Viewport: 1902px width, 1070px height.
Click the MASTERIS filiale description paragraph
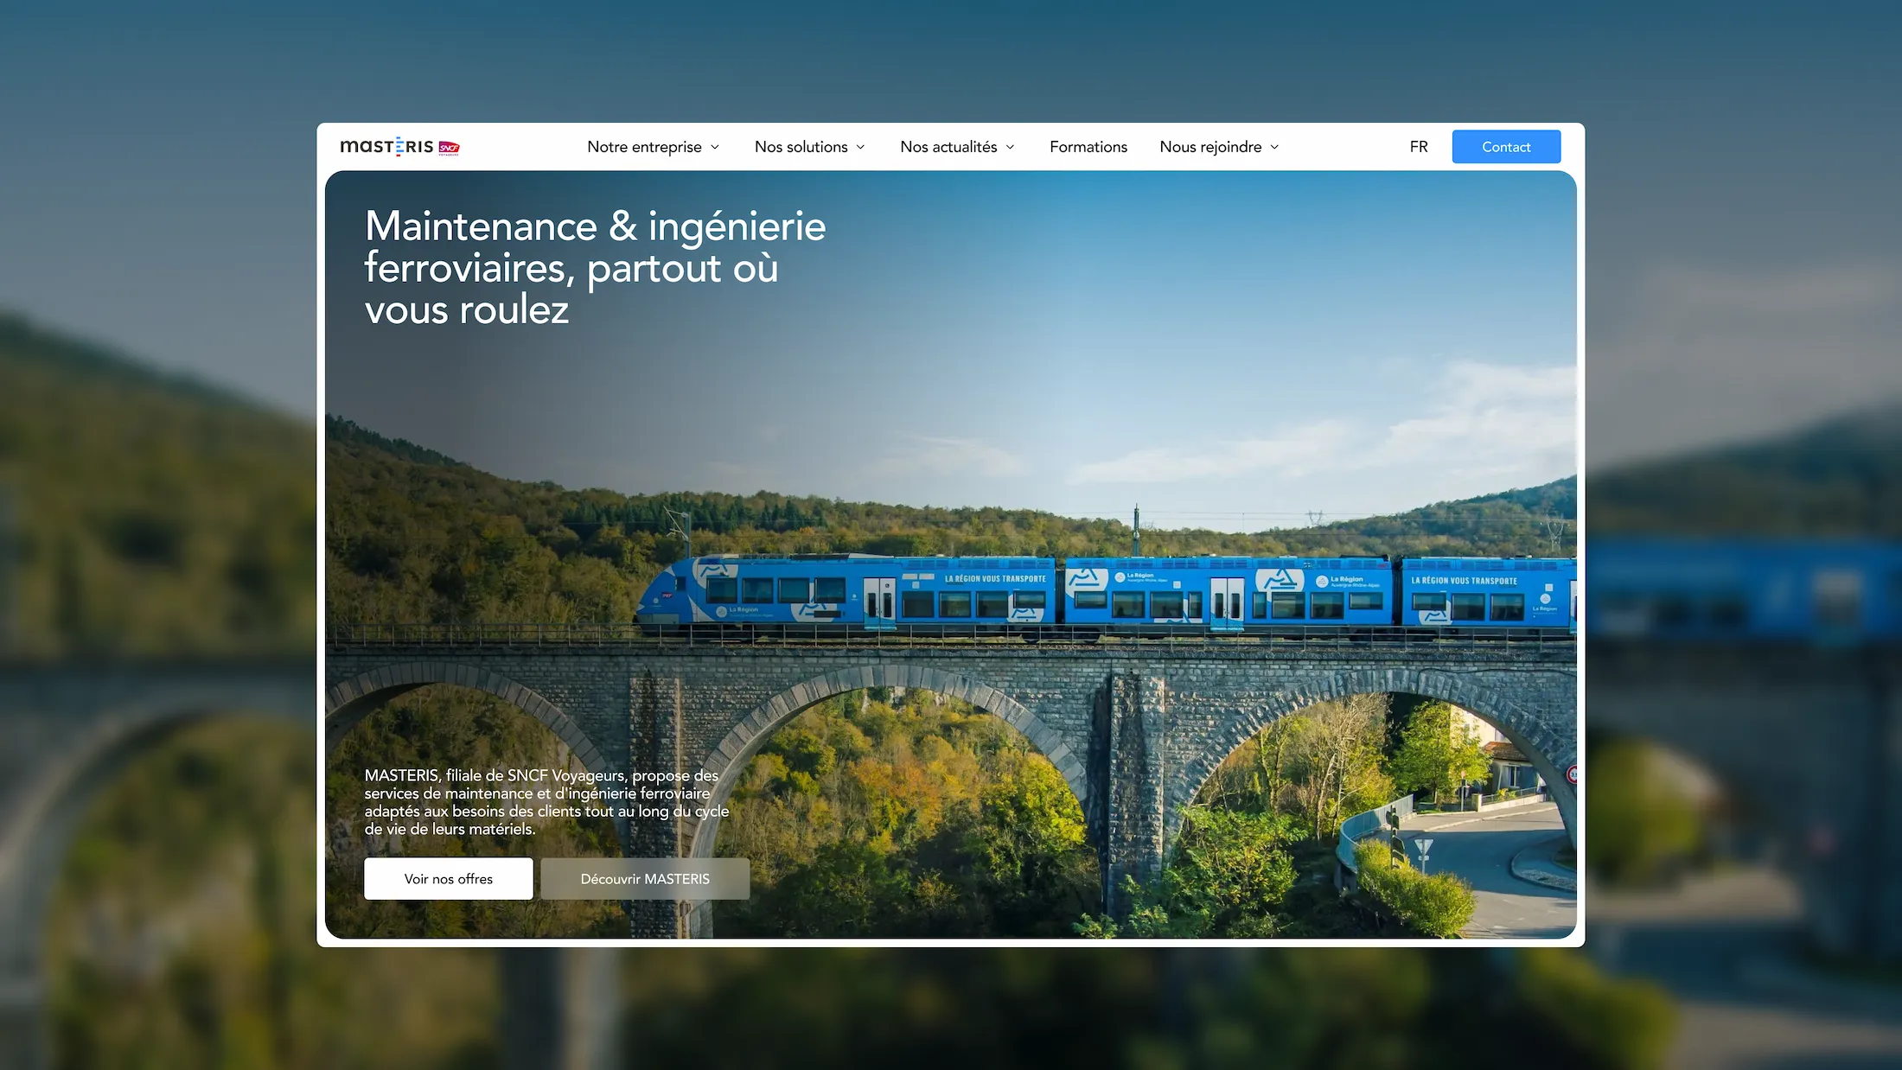(546, 802)
